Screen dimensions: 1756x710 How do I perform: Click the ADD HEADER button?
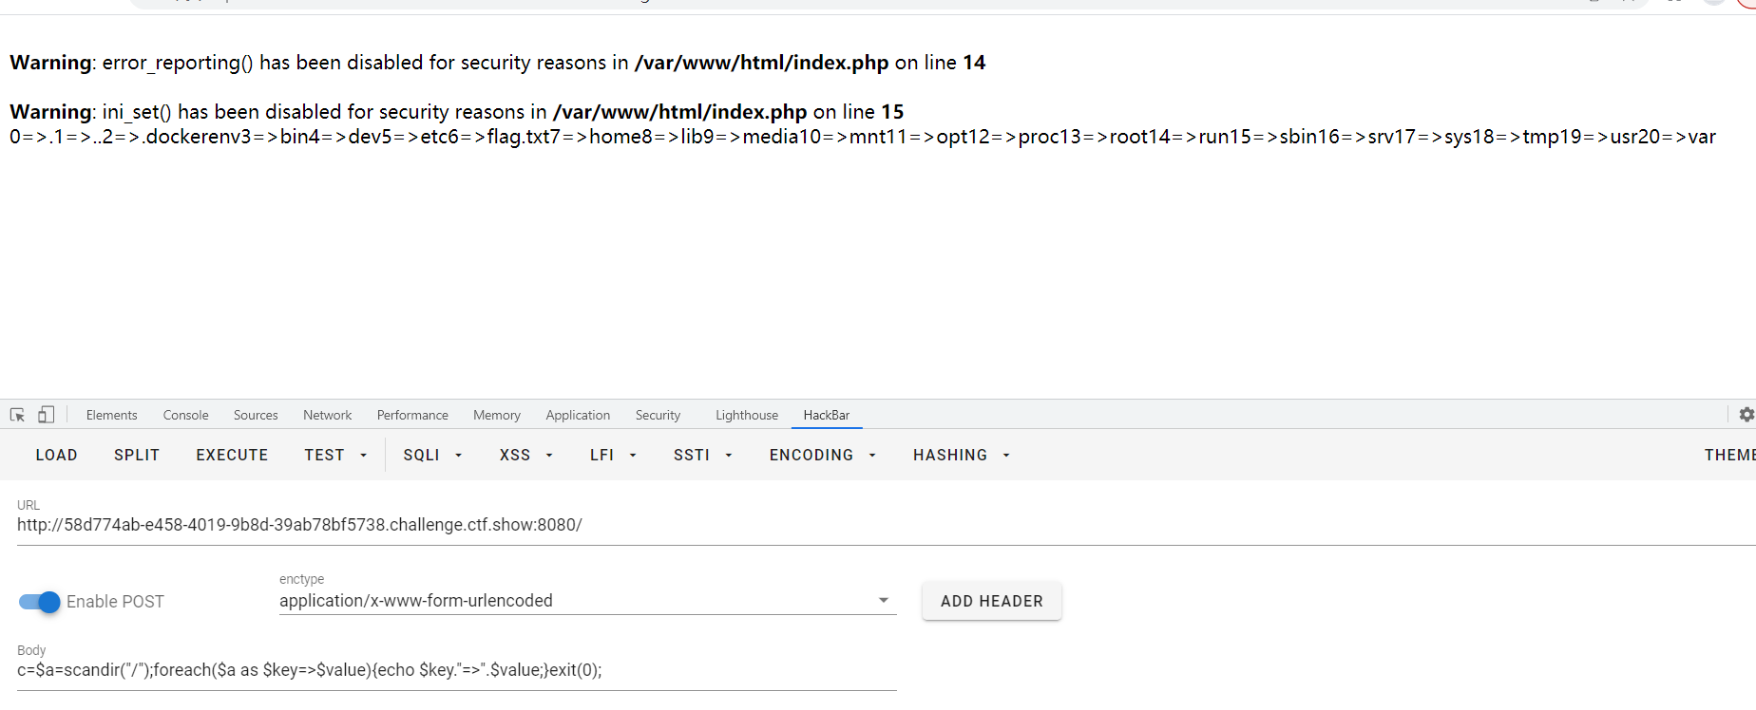(991, 601)
